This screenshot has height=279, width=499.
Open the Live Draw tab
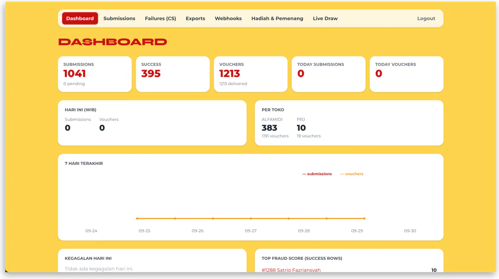(325, 18)
